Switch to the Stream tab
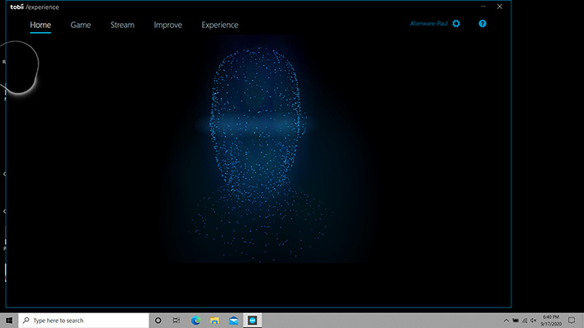The width and height of the screenshot is (584, 328). click(122, 25)
